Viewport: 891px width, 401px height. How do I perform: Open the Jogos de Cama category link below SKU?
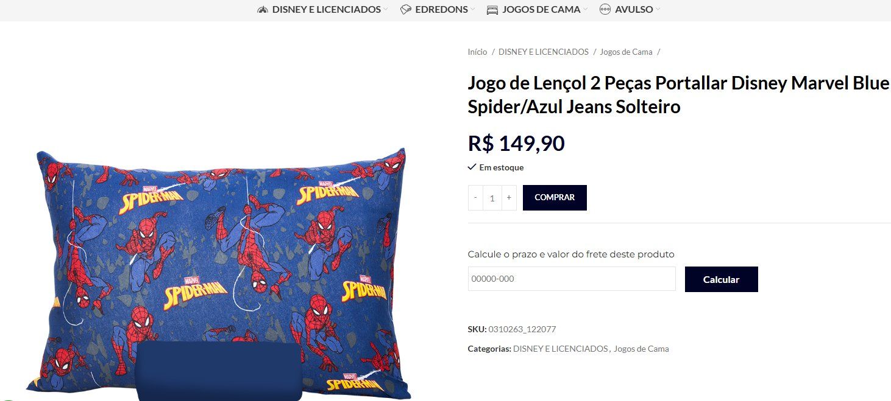(641, 349)
